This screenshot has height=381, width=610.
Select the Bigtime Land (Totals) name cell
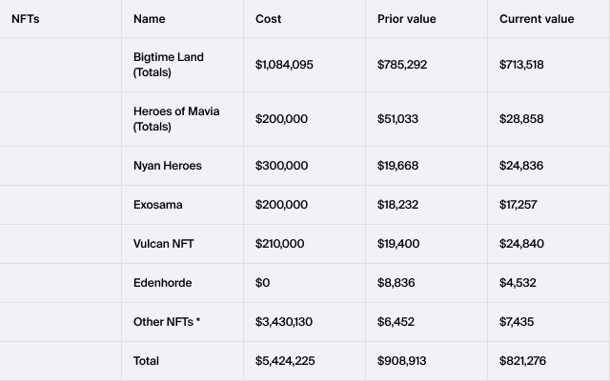click(x=169, y=65)
